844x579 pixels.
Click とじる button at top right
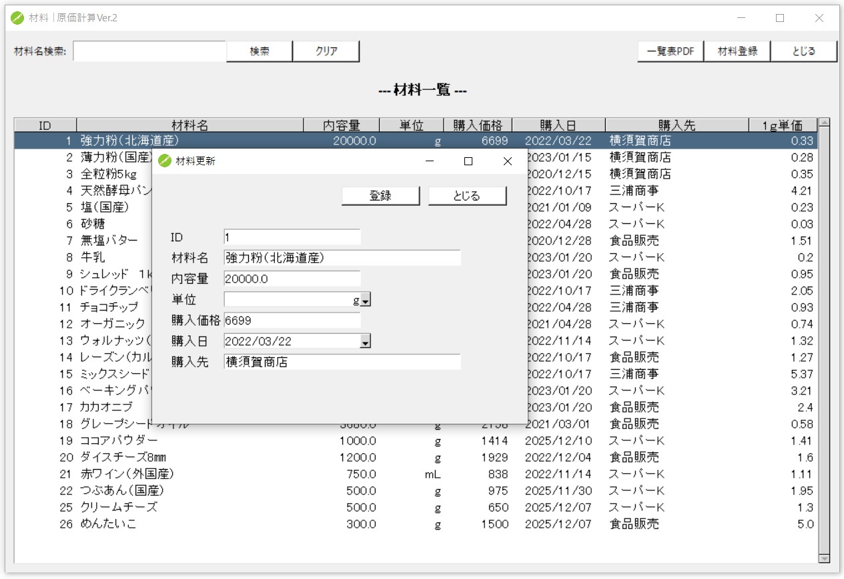(x=803, y=51)
